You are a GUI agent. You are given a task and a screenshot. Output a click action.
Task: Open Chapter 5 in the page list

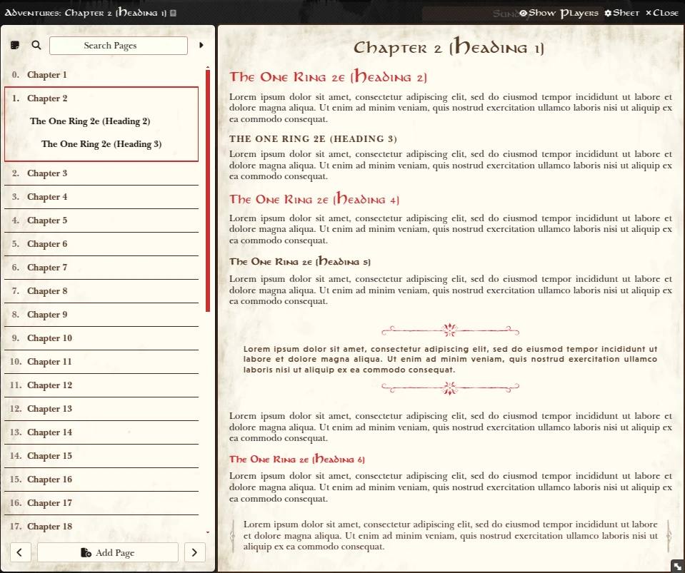pyautogui.click(x=101, y=220)
